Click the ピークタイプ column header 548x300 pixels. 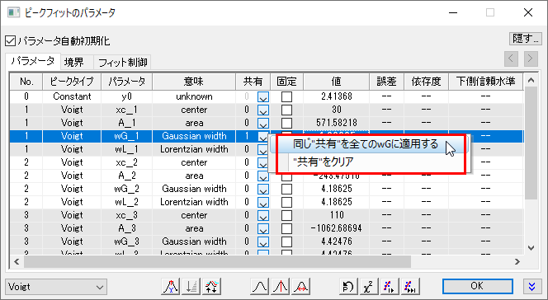(72, 82)
